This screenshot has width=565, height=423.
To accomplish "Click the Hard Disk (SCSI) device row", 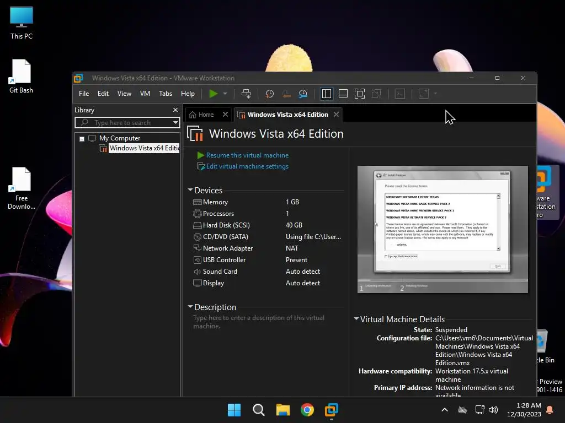I will [x=268, y=225].
